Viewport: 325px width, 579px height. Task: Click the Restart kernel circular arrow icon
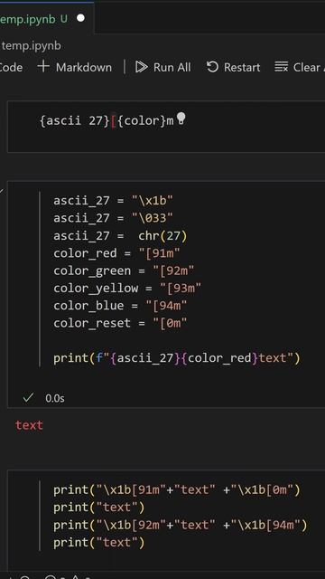click(x=212, y=67)
